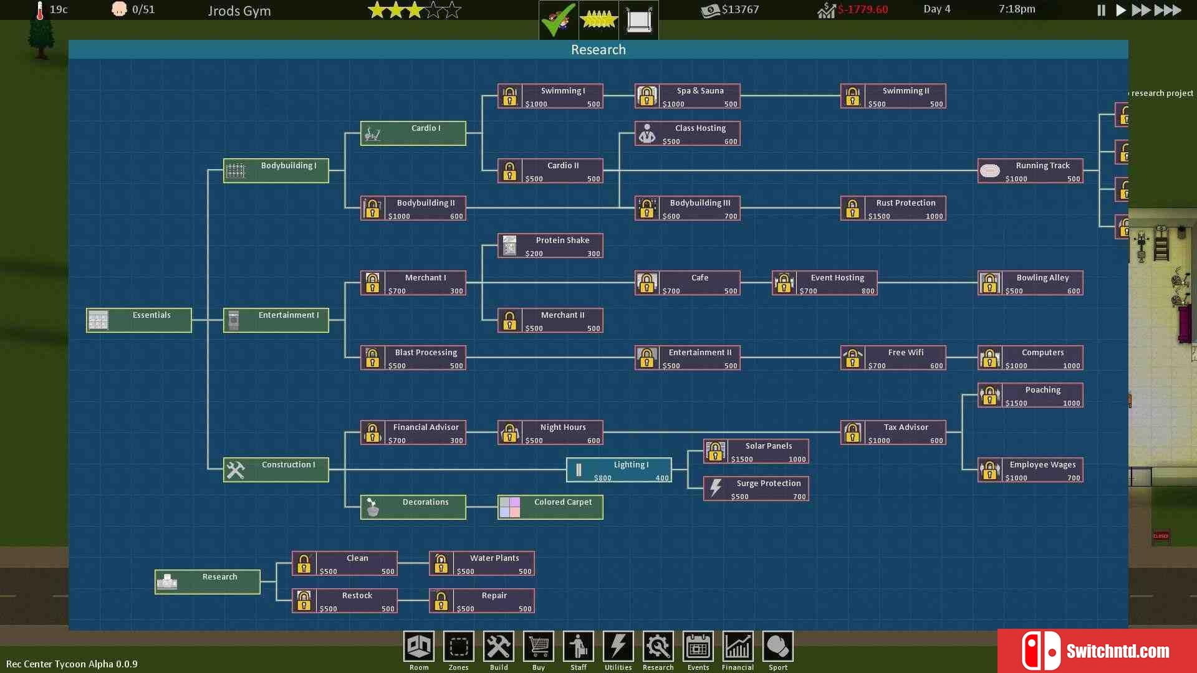Select the Surge Protection research node

(756, 489)
